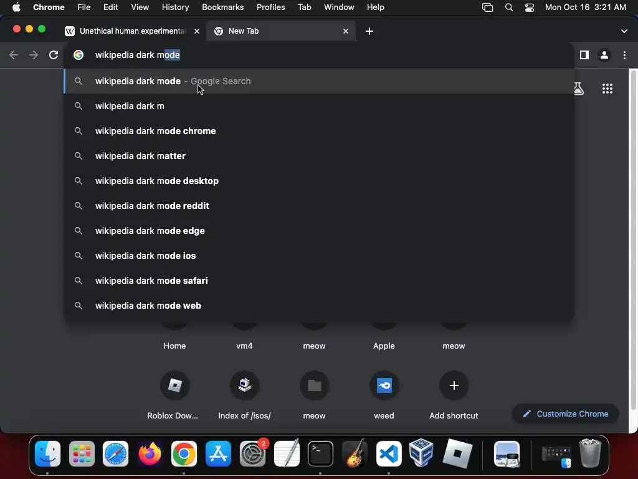Viewport: 638px width, 479px height.
Task: Open the View menu
Action: pyautogui.click(x=140, y=7)
